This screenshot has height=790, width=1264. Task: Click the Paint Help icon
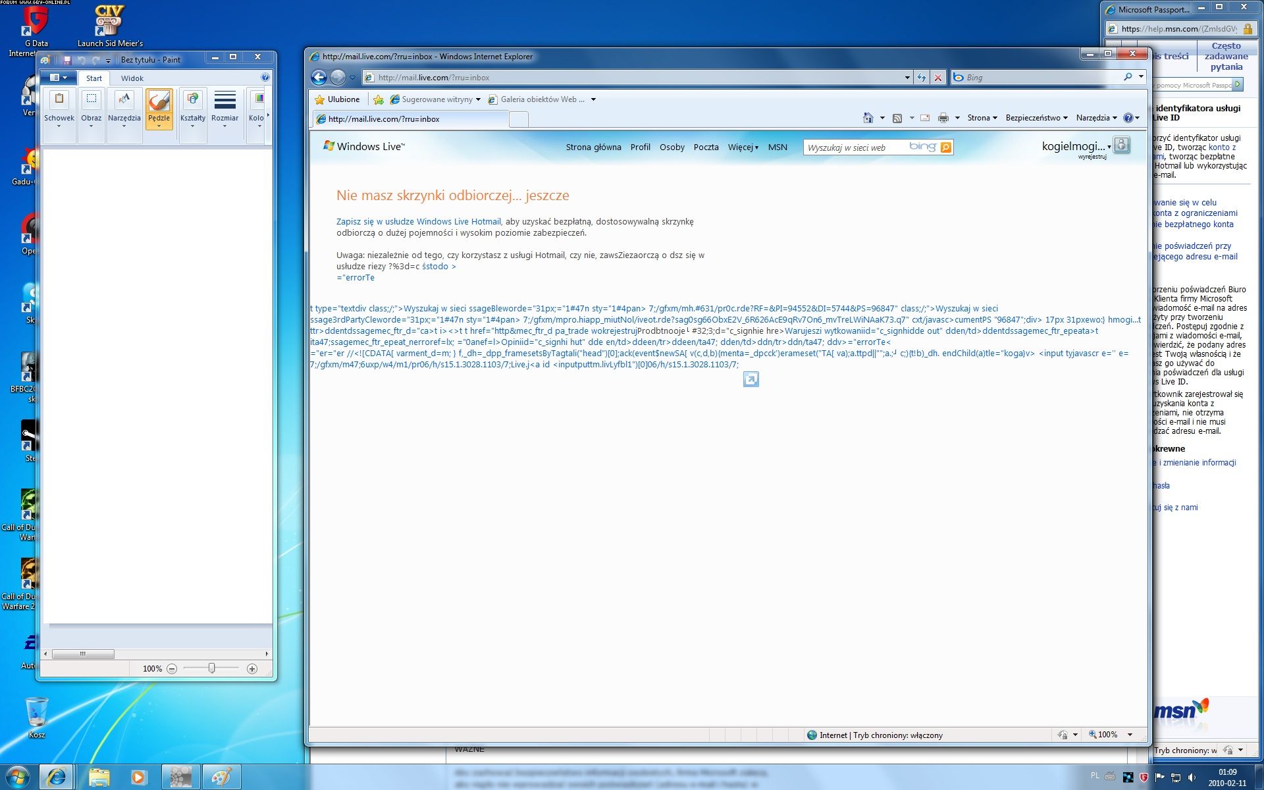point(265,78)
